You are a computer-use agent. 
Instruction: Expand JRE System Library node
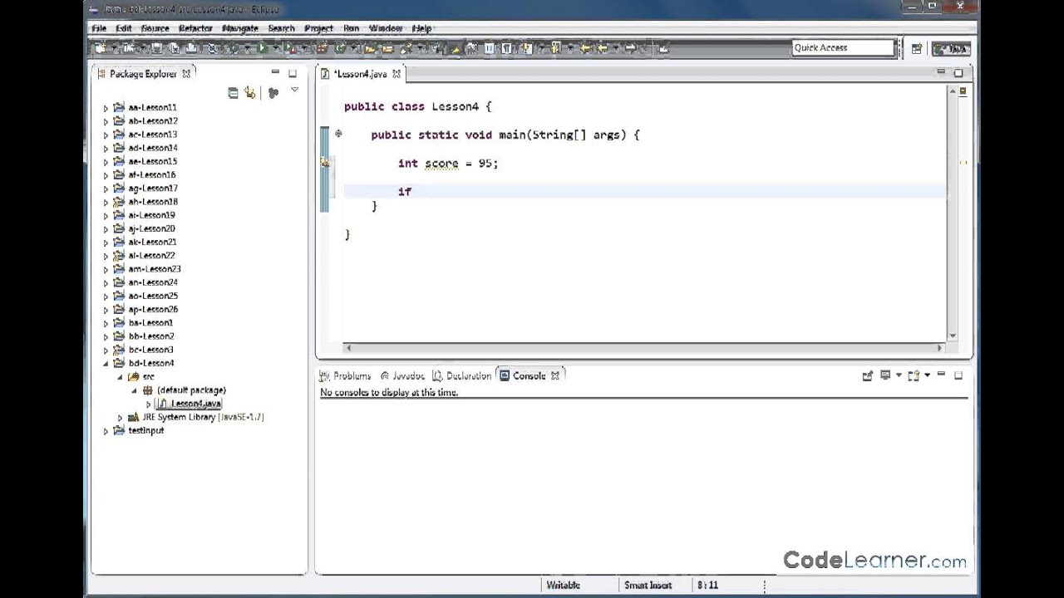[120, 417]
